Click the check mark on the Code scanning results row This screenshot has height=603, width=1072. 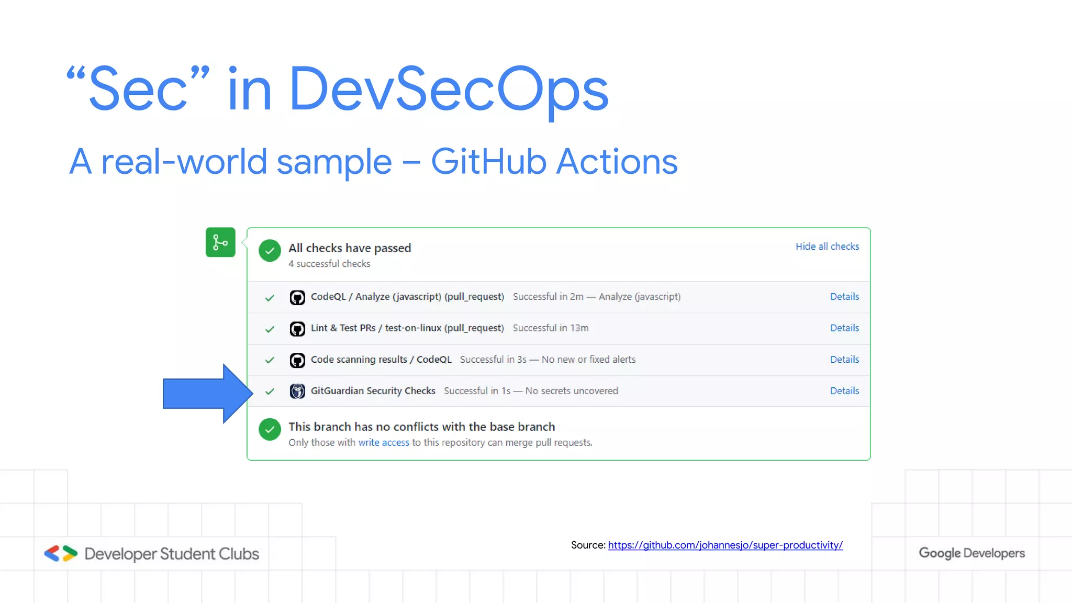coord(270,360)
